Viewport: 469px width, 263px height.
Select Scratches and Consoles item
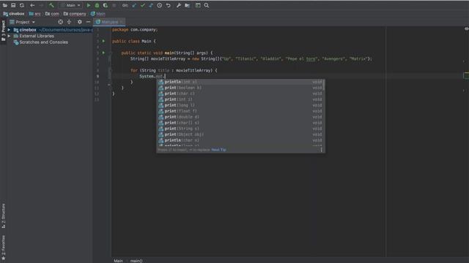coord(41,42)
